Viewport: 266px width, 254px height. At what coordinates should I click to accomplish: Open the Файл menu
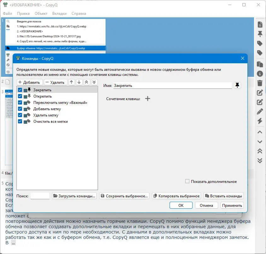click(x=8, y=14)
